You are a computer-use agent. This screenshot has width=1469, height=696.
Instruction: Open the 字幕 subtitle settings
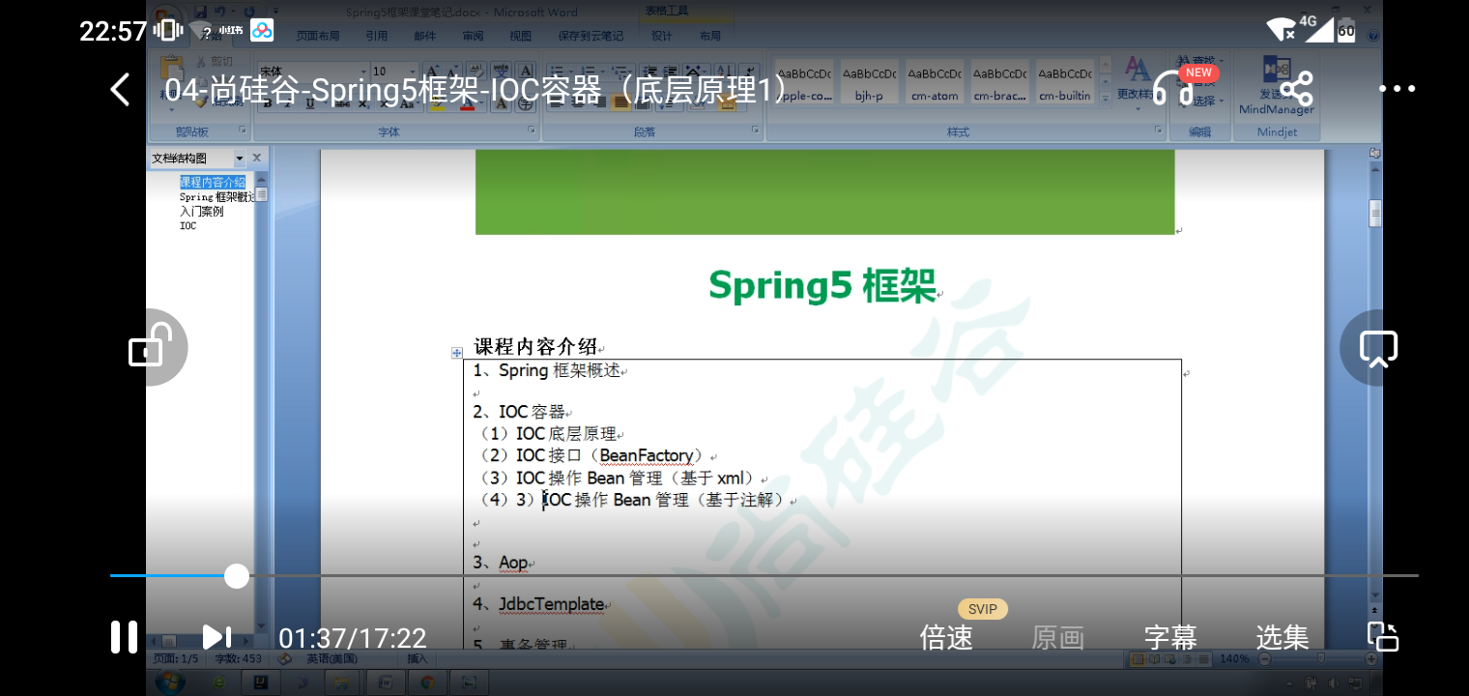point(1170,638)
